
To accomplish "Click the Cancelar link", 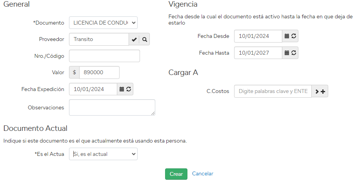I will [x=203, y=174].
